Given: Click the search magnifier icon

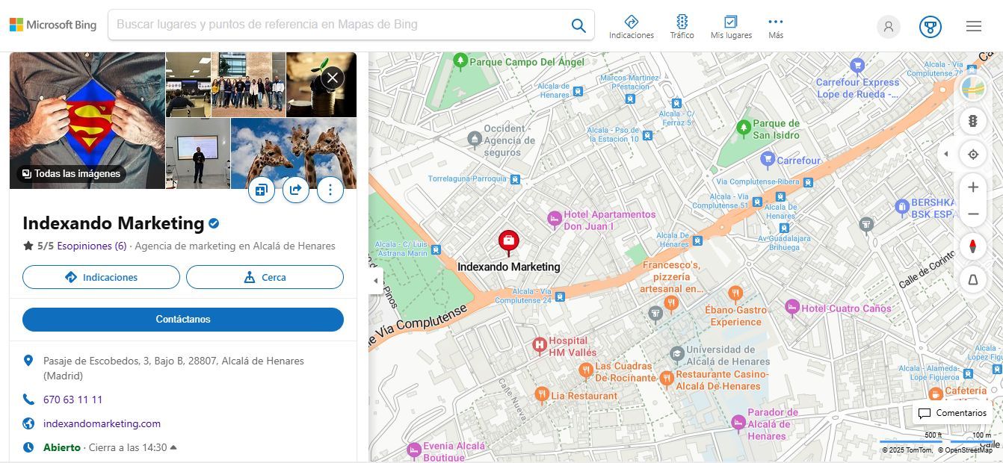Looking at the screenshot, I should 578,25.
